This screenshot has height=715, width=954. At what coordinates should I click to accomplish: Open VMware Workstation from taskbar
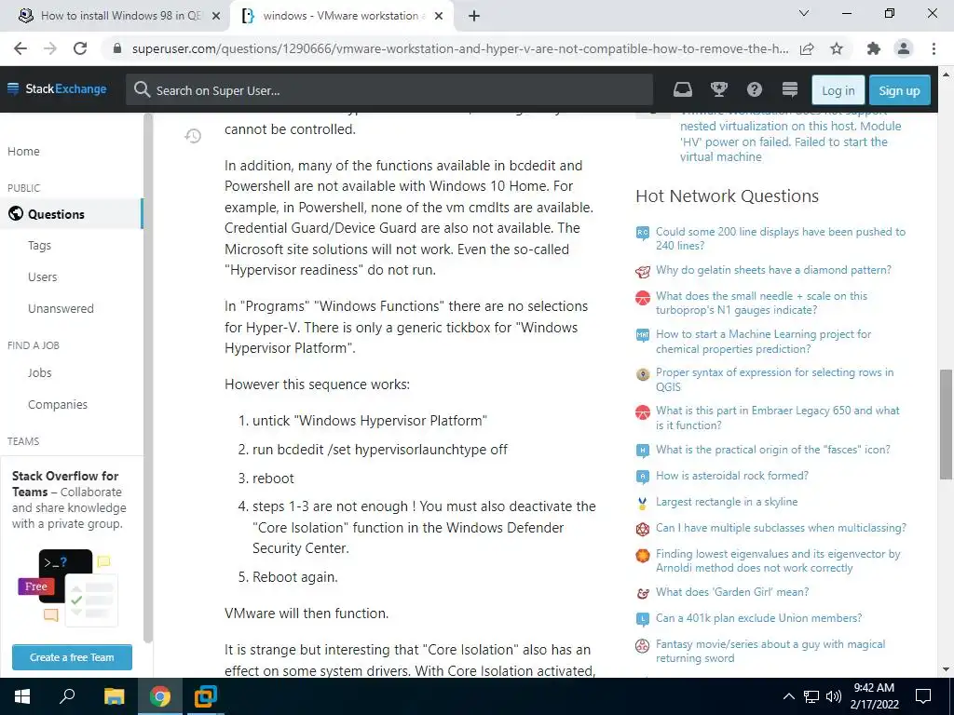pos(206,696)
